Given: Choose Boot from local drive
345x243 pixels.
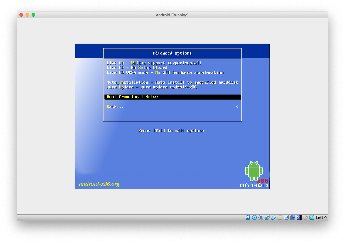Looking at the screenshot, I should (x=172, y=97).
